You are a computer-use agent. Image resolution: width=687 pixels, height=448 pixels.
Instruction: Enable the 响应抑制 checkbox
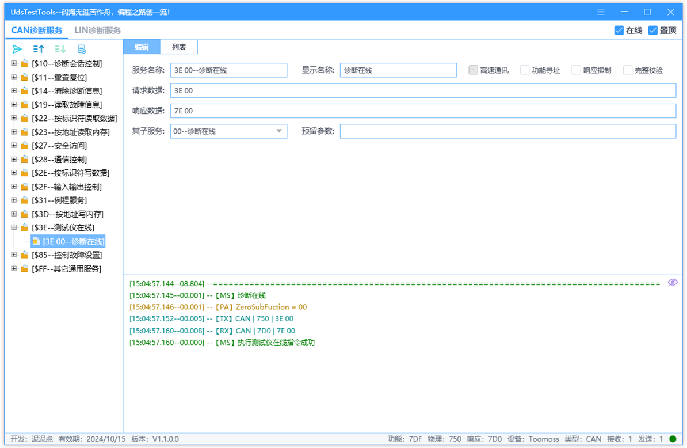576,70
